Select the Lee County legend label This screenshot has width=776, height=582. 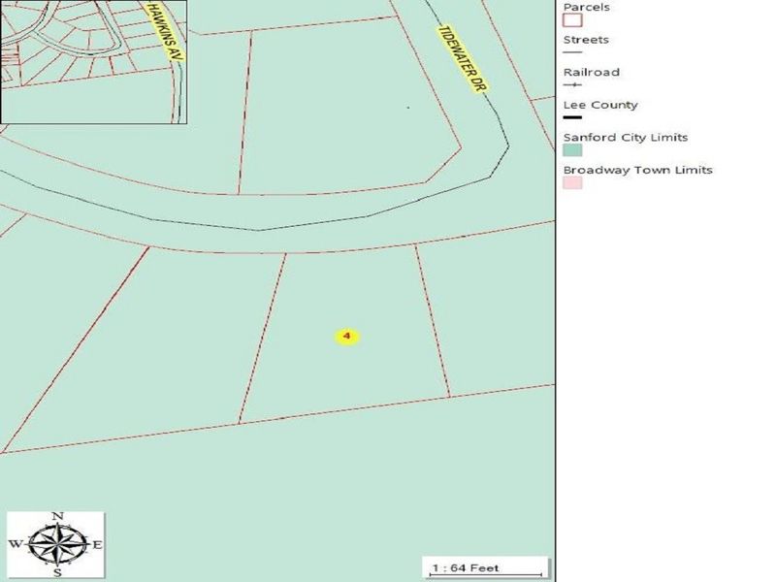click(600, 105)
